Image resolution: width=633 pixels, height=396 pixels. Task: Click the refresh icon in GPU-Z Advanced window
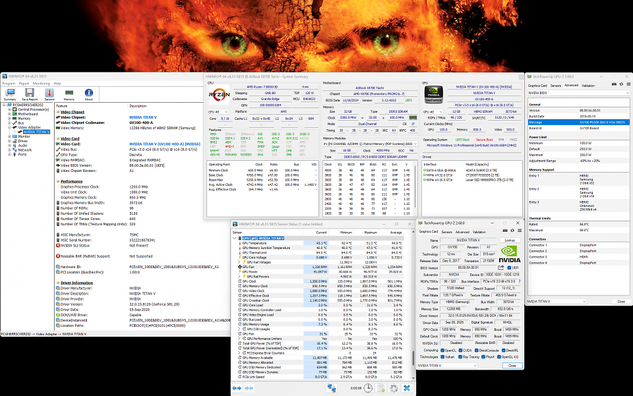tap(621, 84)
